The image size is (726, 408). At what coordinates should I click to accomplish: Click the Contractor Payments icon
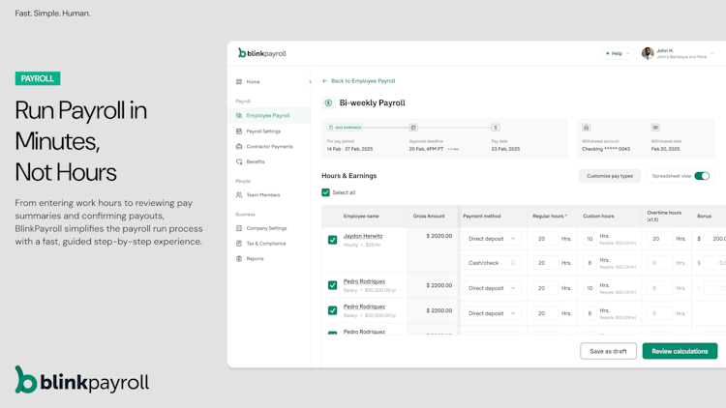239,147
